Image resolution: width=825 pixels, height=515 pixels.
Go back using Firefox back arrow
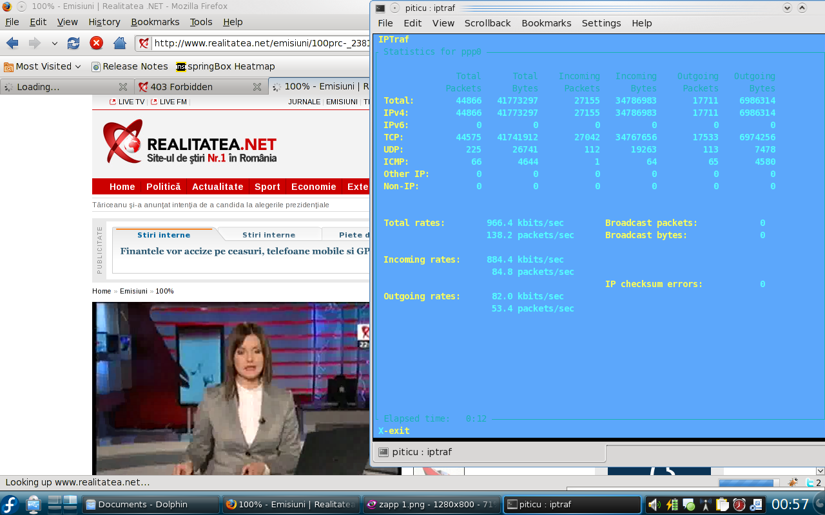(x=12, y=43)
